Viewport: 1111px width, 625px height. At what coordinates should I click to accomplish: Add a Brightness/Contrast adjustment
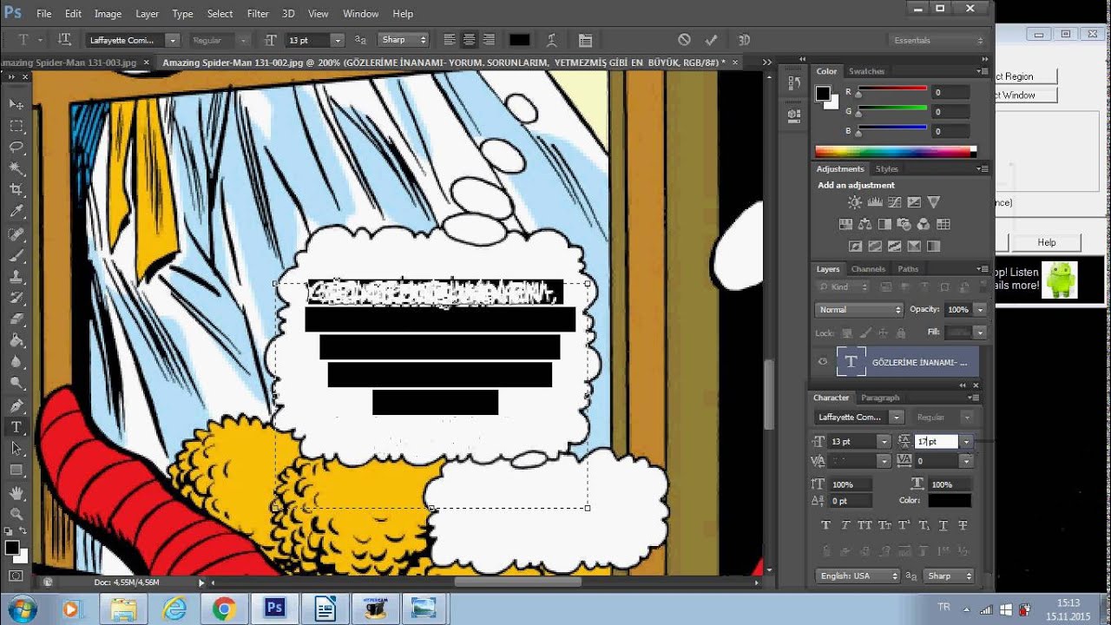click(855, 202)
